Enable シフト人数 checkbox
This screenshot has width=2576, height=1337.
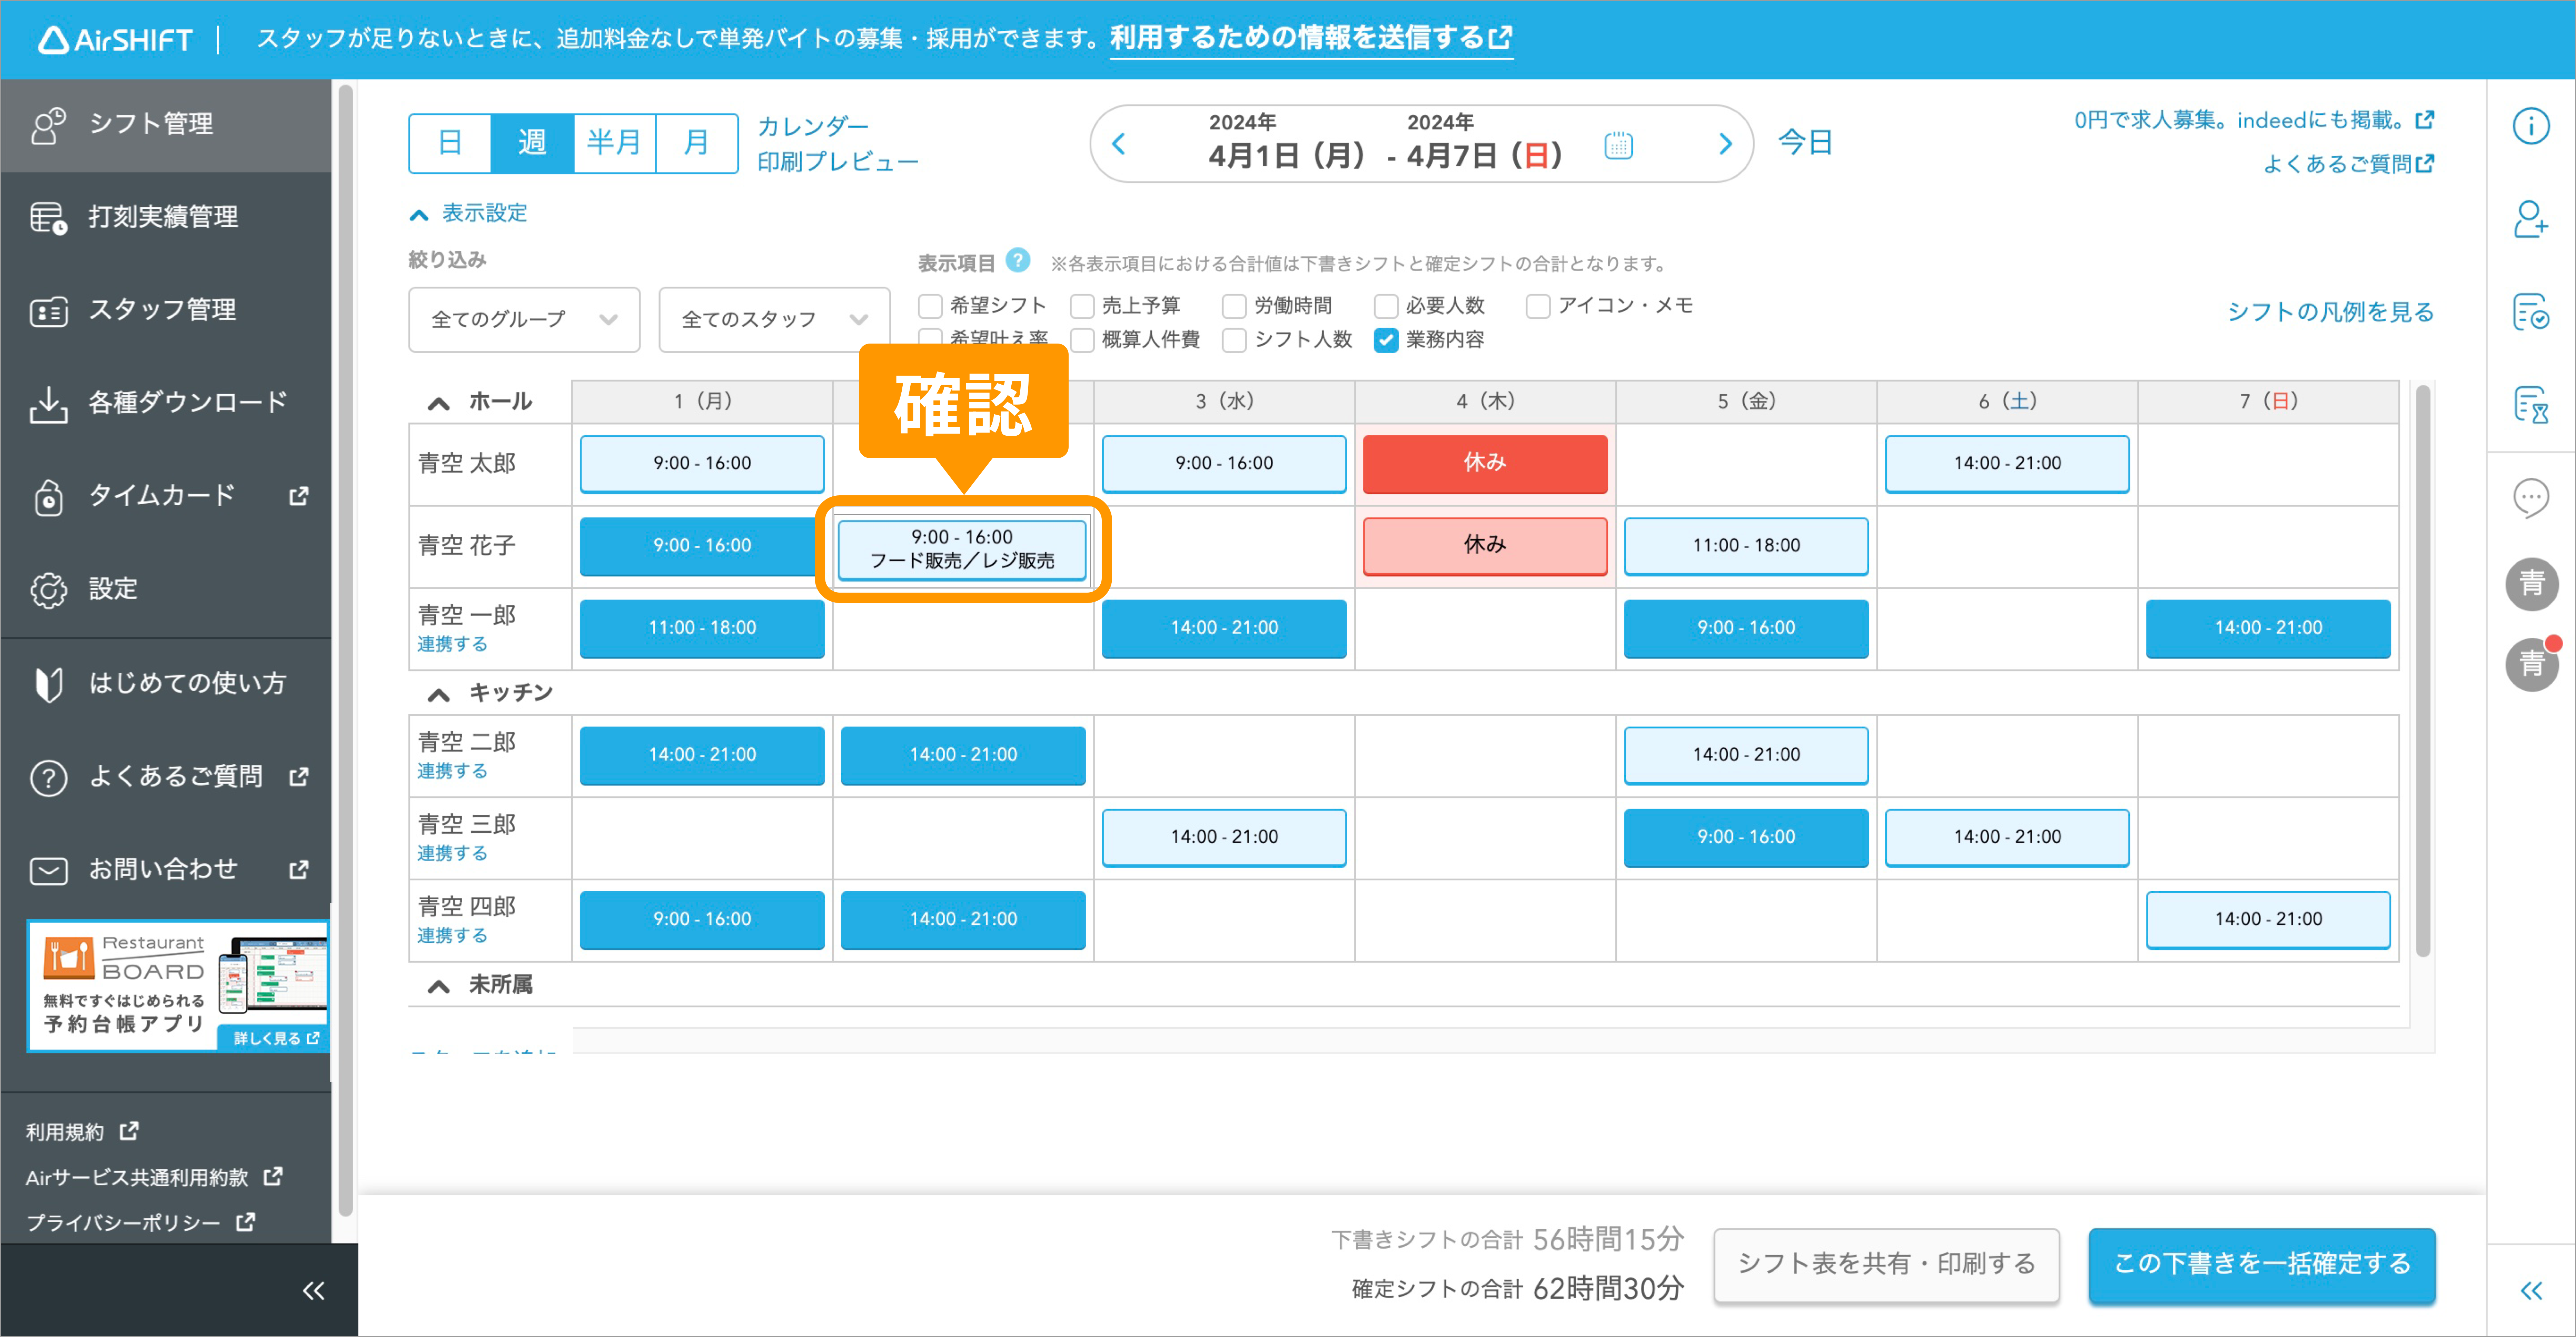tap(1234, 340)
